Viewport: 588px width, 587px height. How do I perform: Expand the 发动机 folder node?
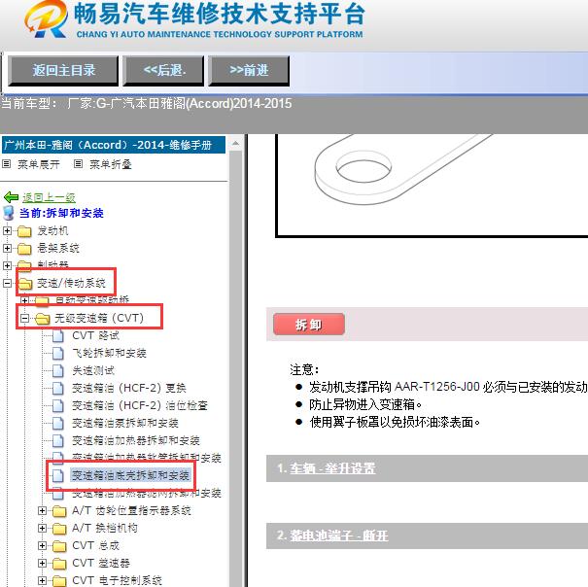pos(7,230)
